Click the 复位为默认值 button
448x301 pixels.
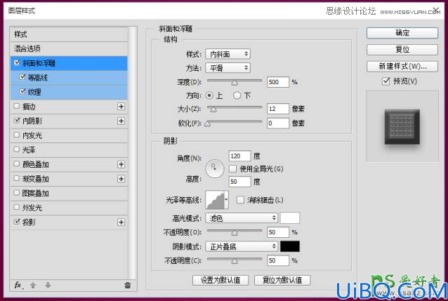coord(282,280)
